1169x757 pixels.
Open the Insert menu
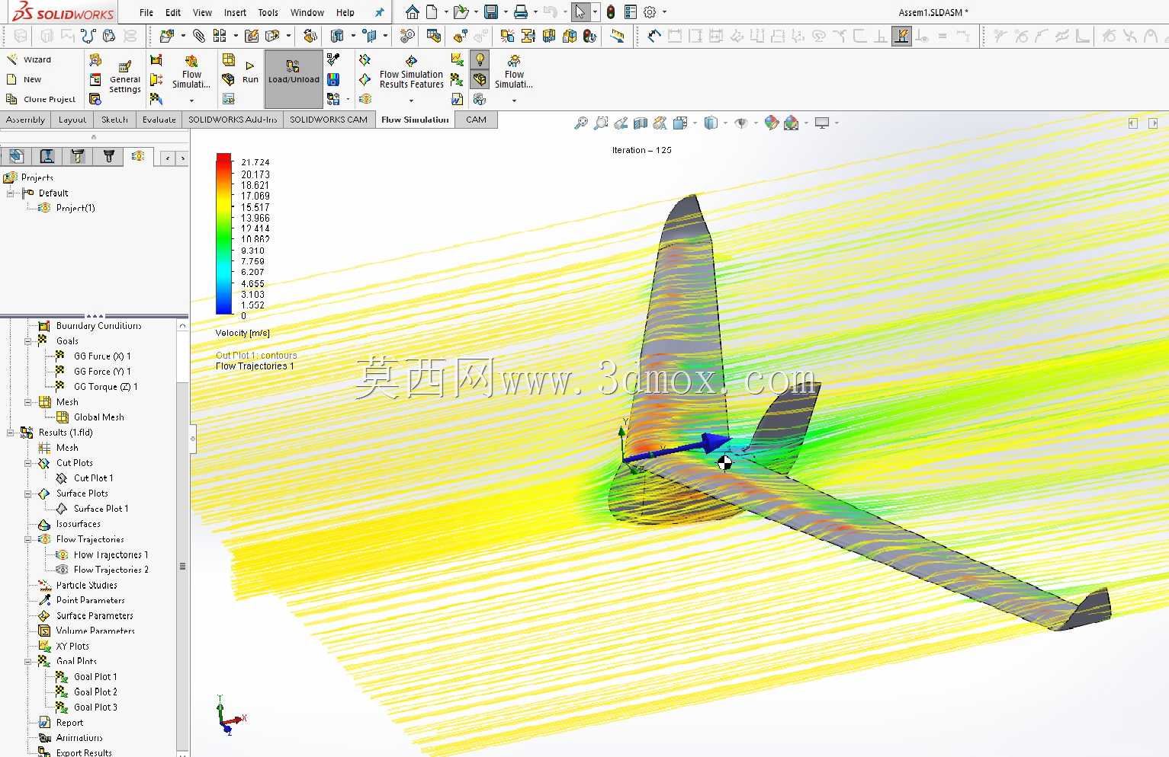235,13
